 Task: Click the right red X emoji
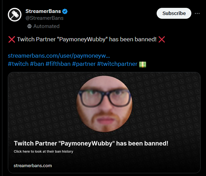click(x=162, y=39)
